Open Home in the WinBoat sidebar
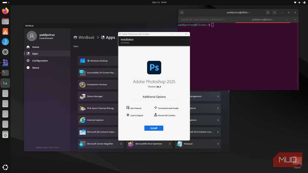 (x=35, y=47)
